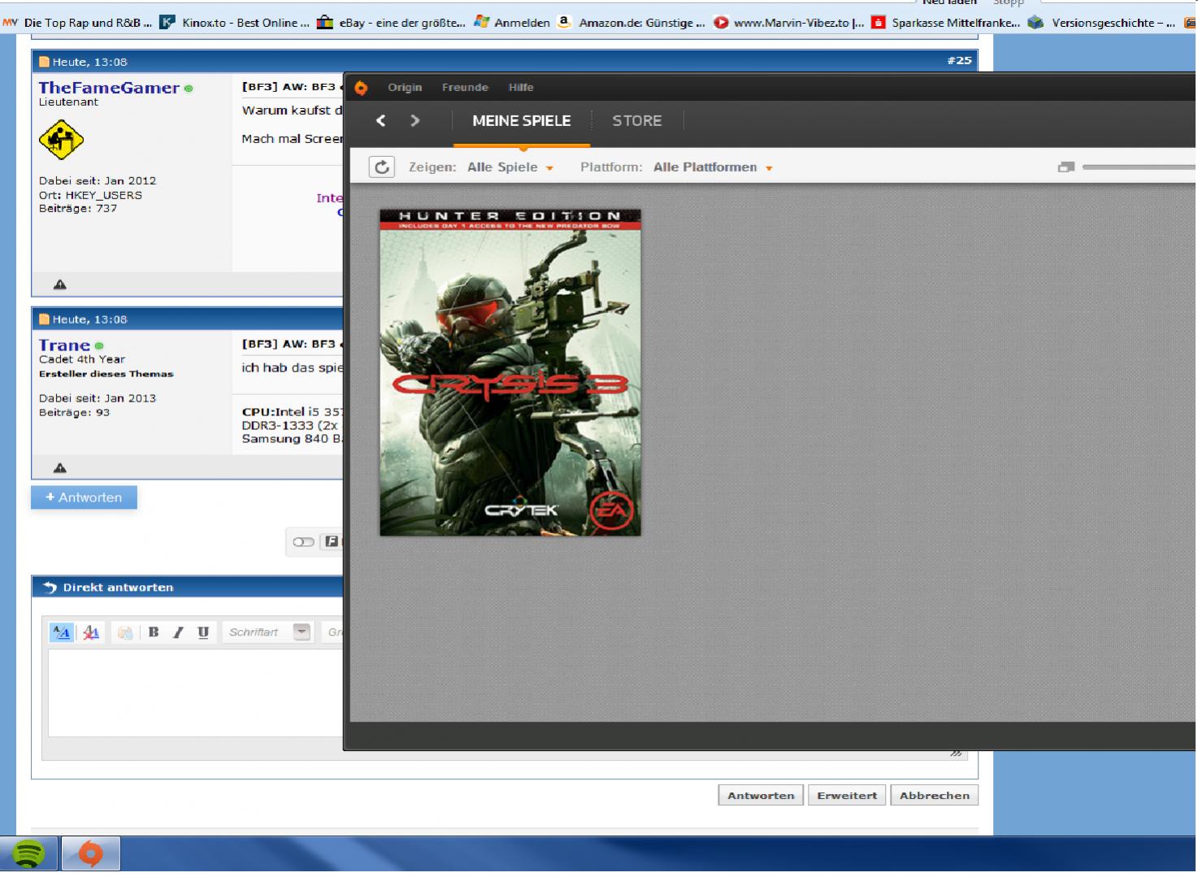
Task: Click the paste icon in the reply toolbar
Action: pyautogui.click(x=124, y=632)
